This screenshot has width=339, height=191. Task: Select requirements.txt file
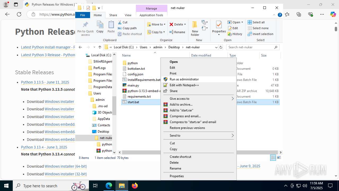(x=139, y=97)
